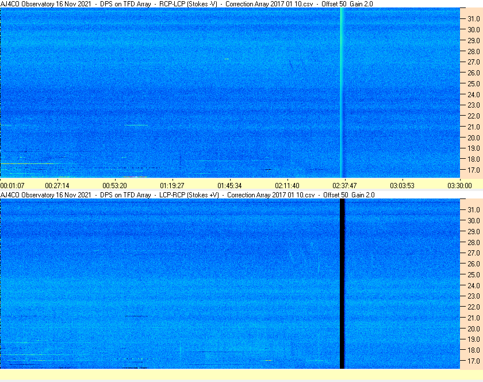This screenshot has height=382, width=483.
Task: Select 'Offset 50' in the RCP-LCP title
Action: pos(334,4)
